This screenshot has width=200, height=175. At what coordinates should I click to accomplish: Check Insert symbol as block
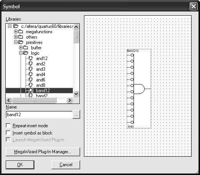pyautogui.click(x=8, y=133)
